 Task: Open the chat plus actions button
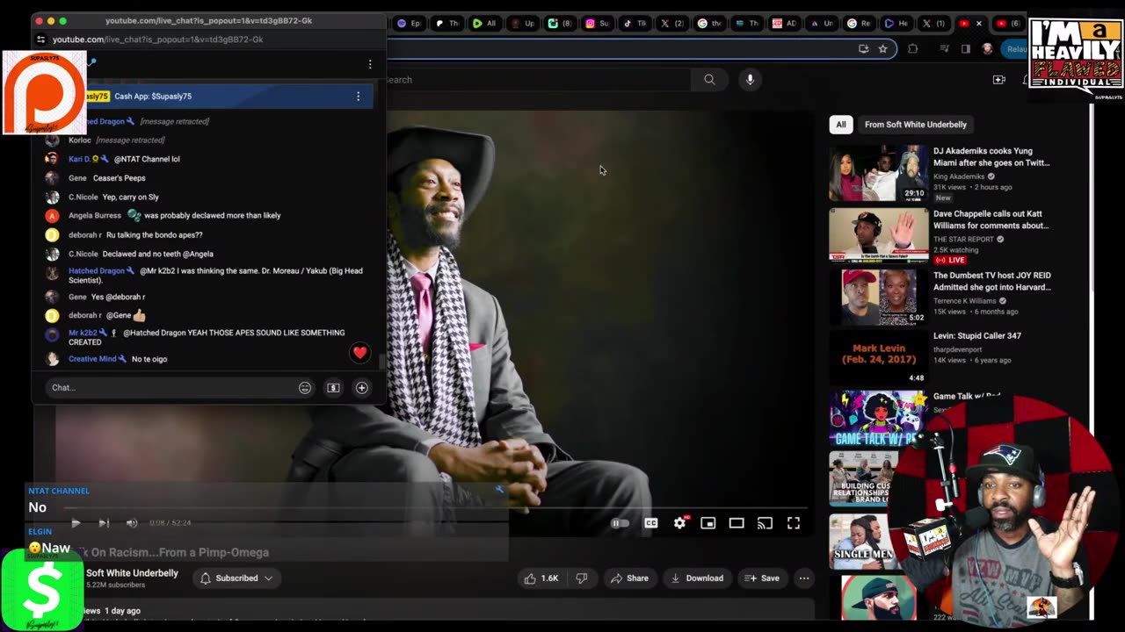[361, 388]
